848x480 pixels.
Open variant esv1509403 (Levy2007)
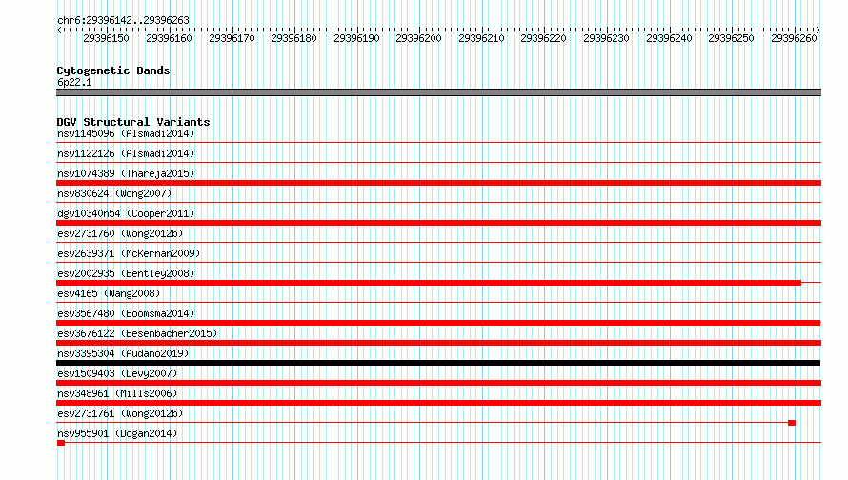[117, 373]
